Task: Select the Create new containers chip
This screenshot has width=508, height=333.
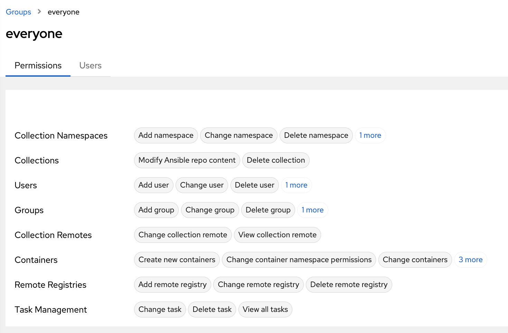Action: click(x=177, y=260)
